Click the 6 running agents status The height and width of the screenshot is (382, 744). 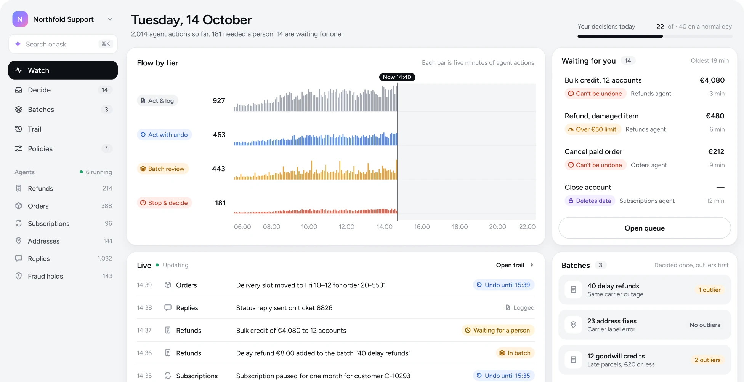[x=96, y=172]
